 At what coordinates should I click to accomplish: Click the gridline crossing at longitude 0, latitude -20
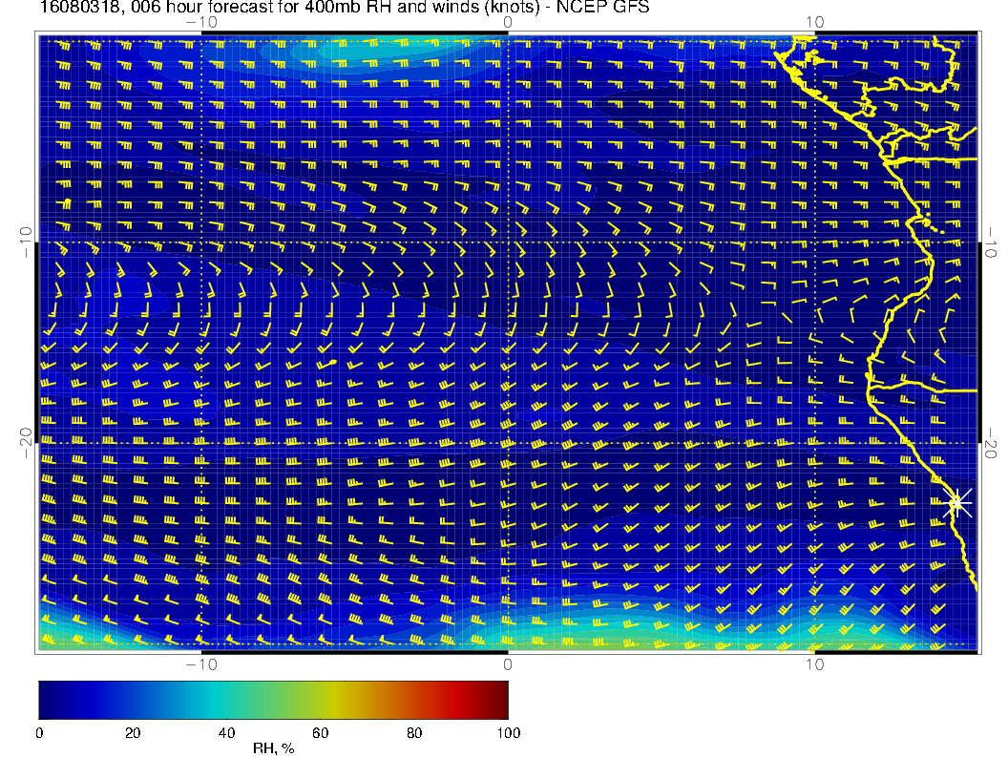click(508, 443)
